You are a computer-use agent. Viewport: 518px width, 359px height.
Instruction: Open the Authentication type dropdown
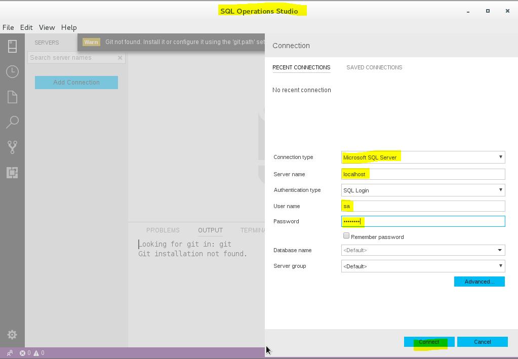[423, 190]
